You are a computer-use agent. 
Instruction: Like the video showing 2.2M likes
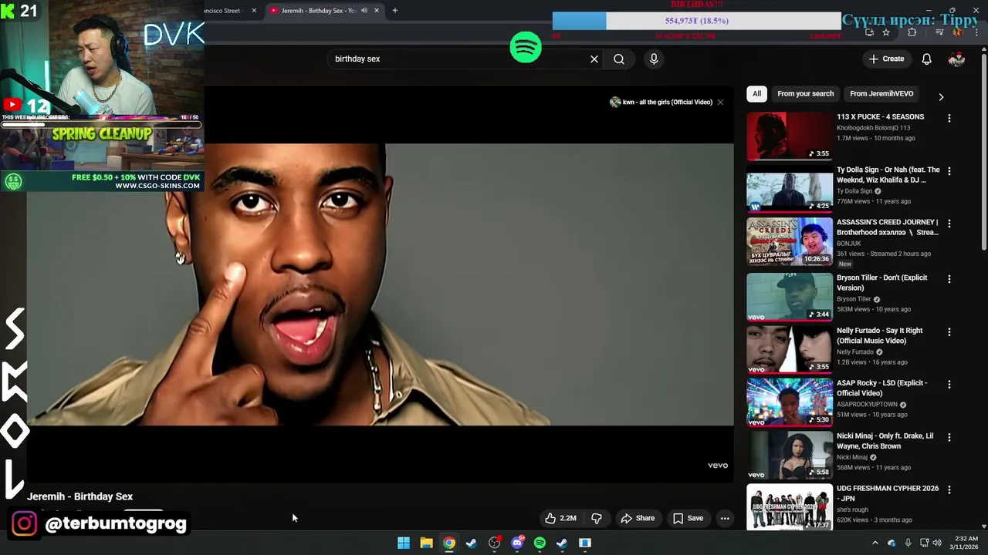click(560, 518)
